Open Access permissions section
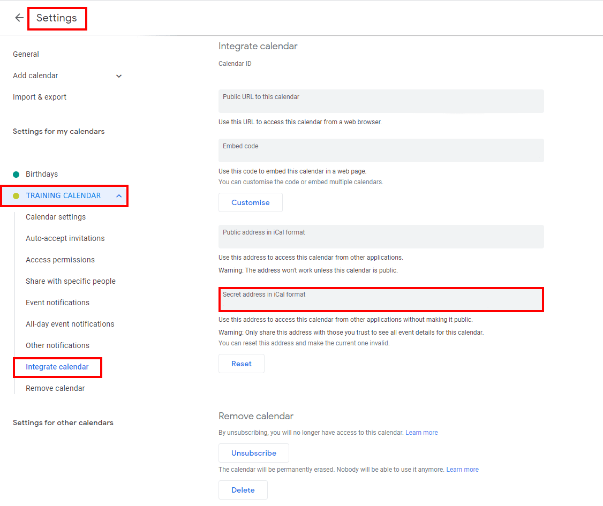 pos(60,260)
